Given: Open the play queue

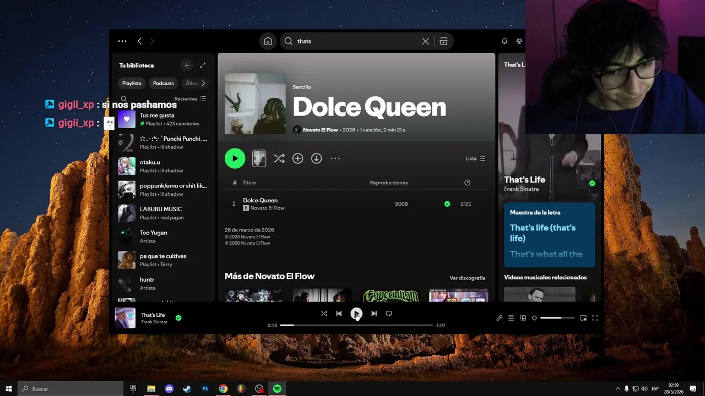Looking at the screenshot, I should [x=511, y=318].
